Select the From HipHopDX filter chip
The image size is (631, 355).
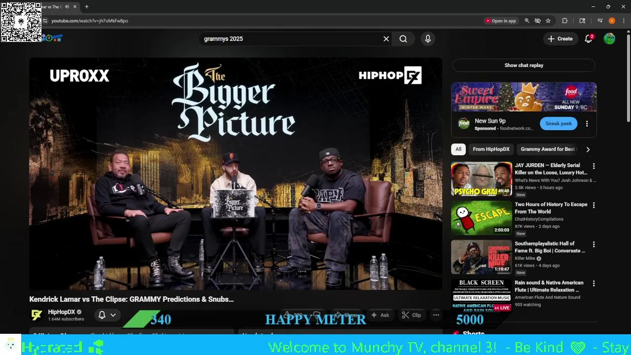tap(491, 149)
